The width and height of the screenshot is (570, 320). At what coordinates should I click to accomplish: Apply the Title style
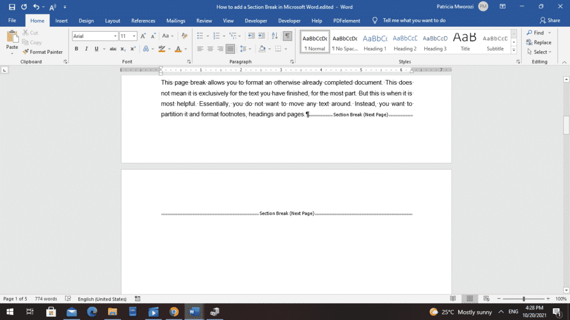[x=465, y=42]
